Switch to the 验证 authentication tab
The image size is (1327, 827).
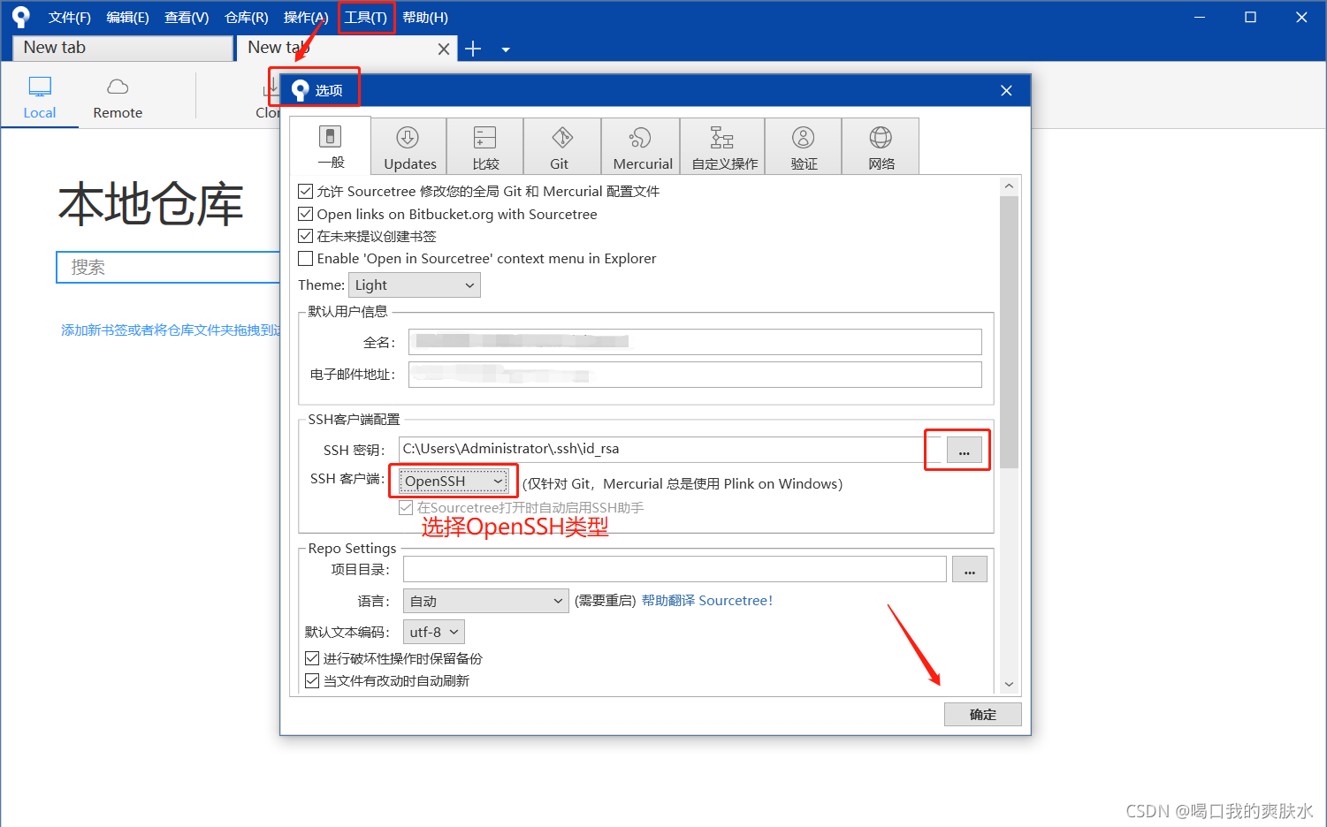coord(804,147)
